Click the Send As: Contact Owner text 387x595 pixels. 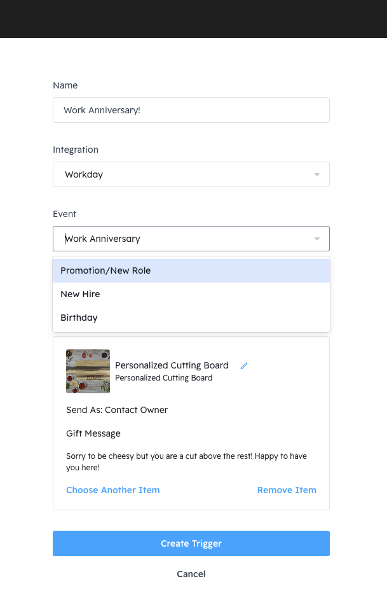coord(117,410)
